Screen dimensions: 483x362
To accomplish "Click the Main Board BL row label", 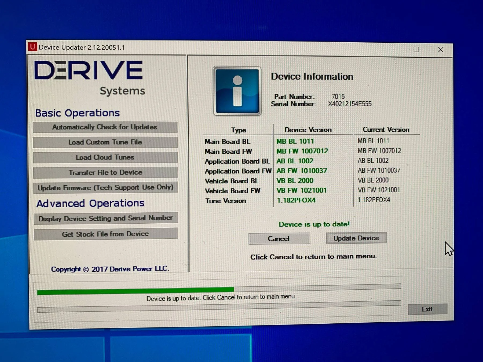I will point(228,142).
